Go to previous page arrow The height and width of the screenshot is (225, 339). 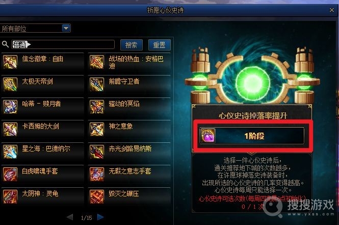[x=70, y=217]
